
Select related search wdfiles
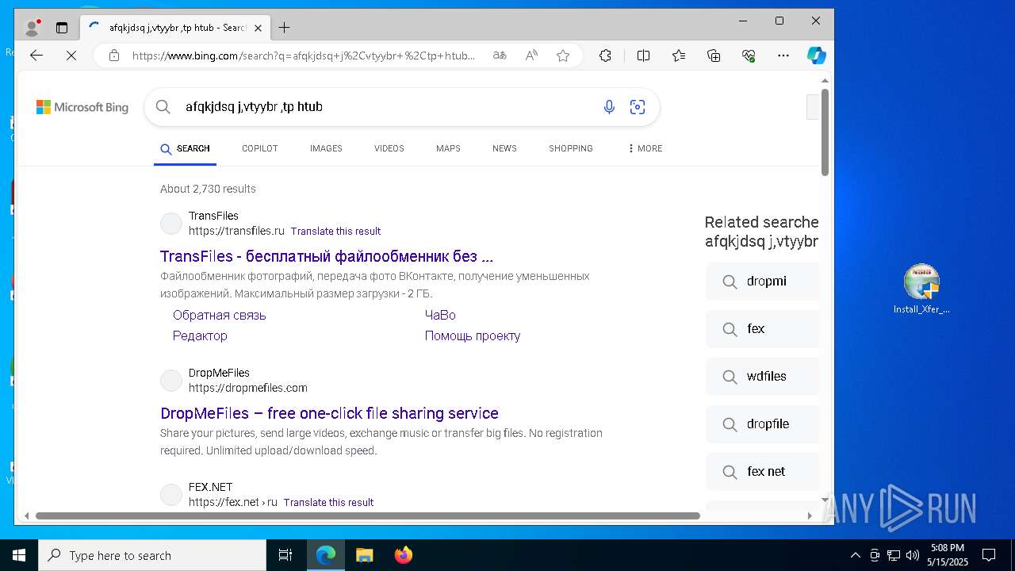[x=762, y=376]
